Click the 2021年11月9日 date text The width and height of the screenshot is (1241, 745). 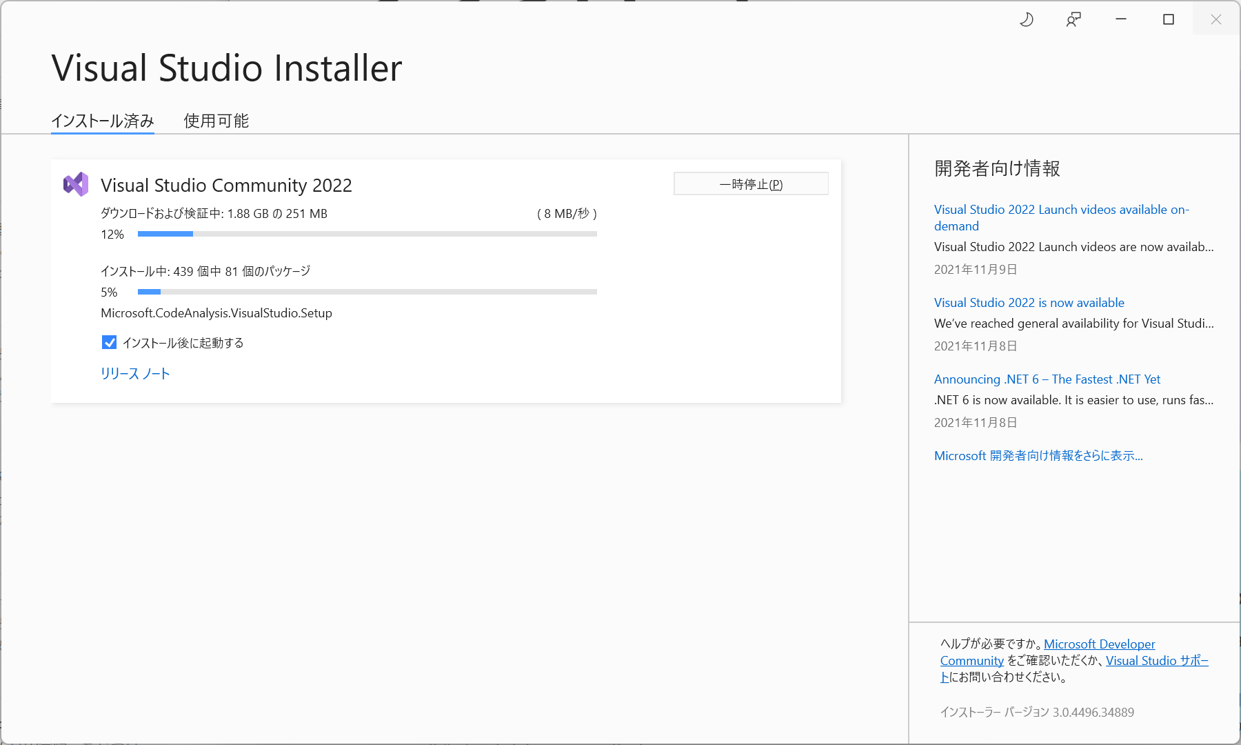[x=976, y=269]
